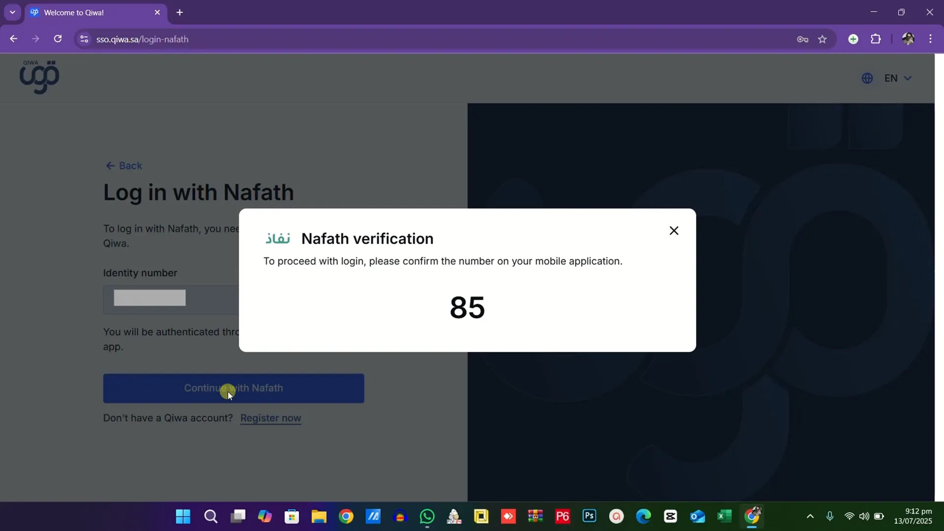Open Chrome three-dot menu
Screen dimensions: 944x531
pyautogui.click(x=930, y=39)
